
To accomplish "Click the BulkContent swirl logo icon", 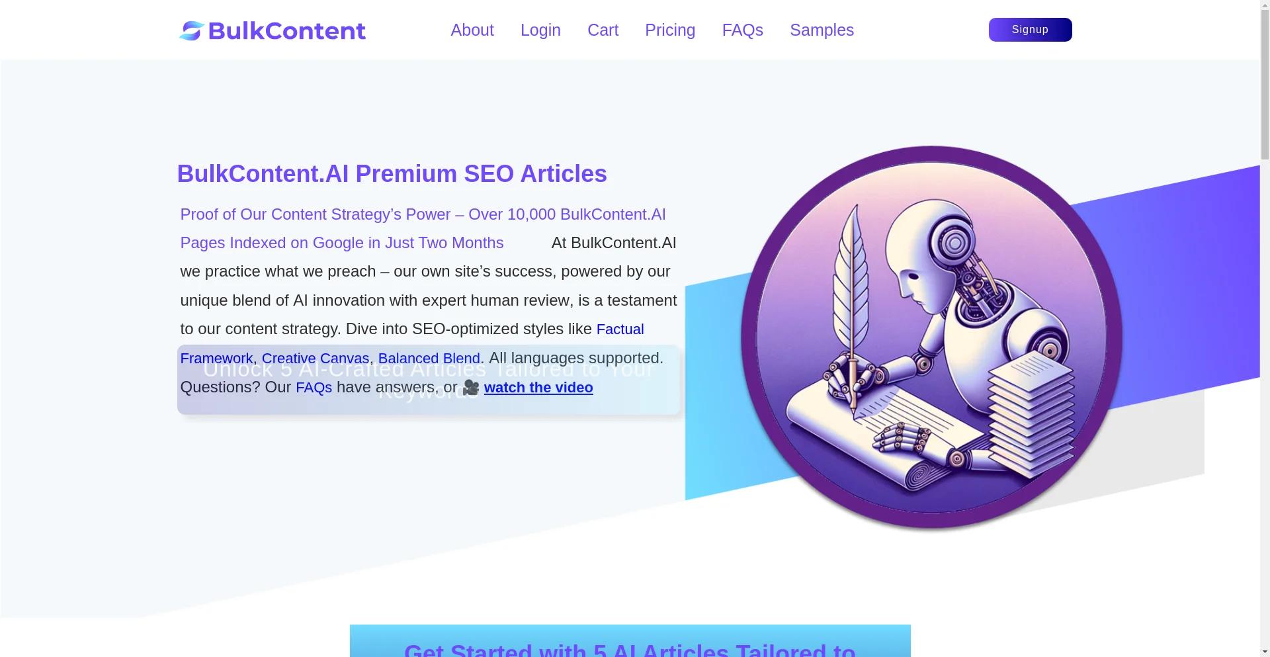I will (x=191, y=30).
